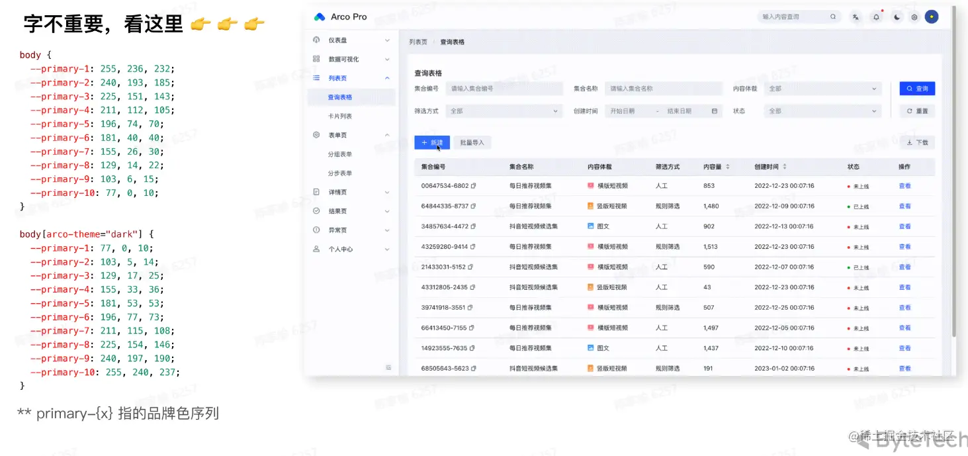
Task: Click the calendar icon in the date range field
Action: pos(715,111)
